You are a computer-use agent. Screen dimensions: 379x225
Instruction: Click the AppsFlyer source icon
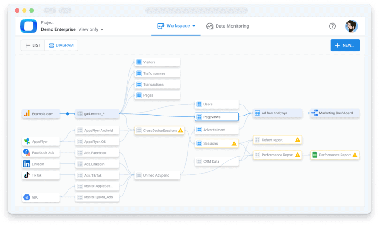(27, 141)
